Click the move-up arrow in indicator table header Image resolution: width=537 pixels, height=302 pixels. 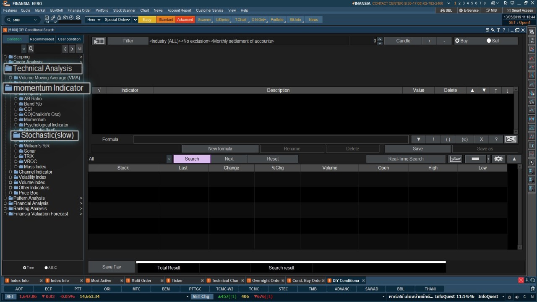point(472,90)
